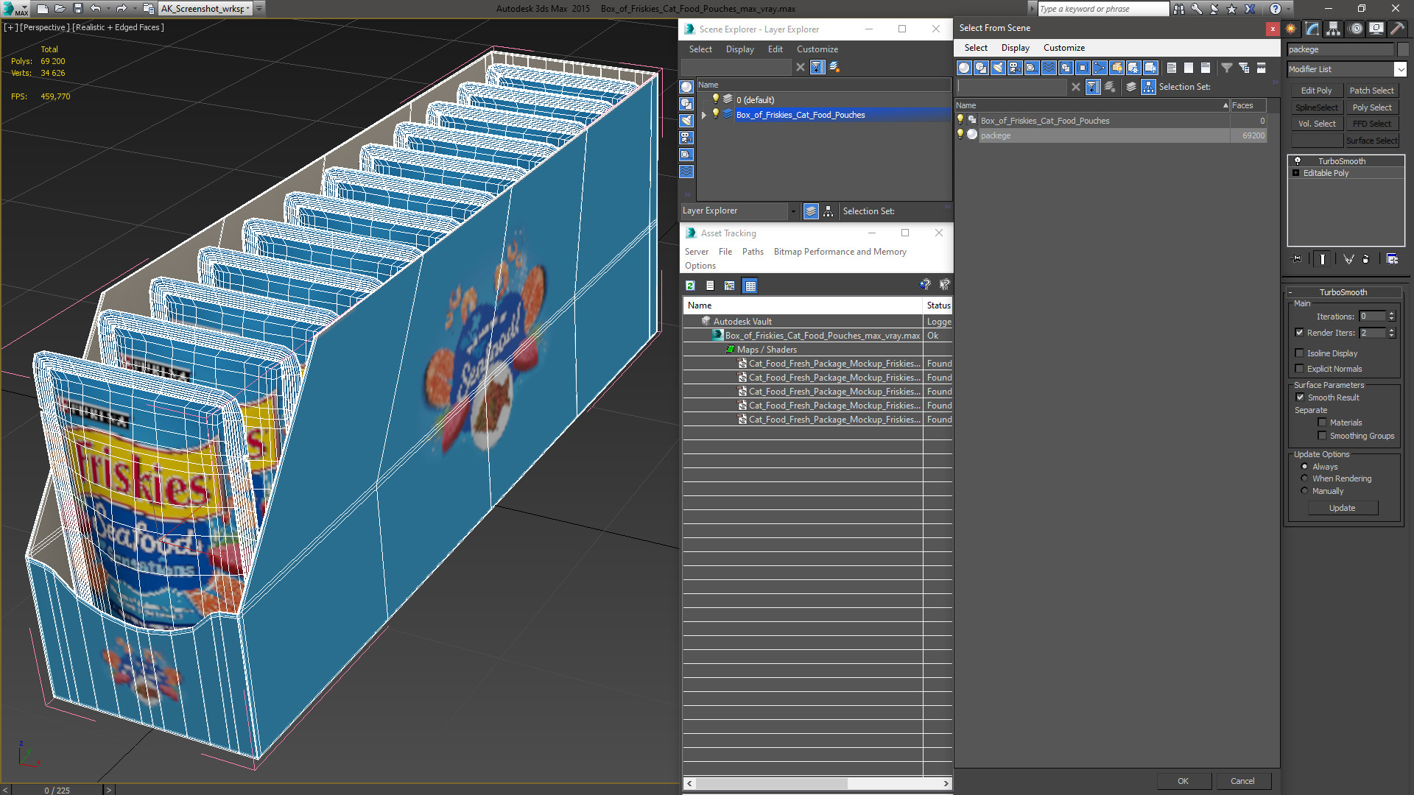The width and height of the screenshot is (1414, 795).
Task: Click the Save file icon in quick access toolbar
Action: click(x=77, y=9)
